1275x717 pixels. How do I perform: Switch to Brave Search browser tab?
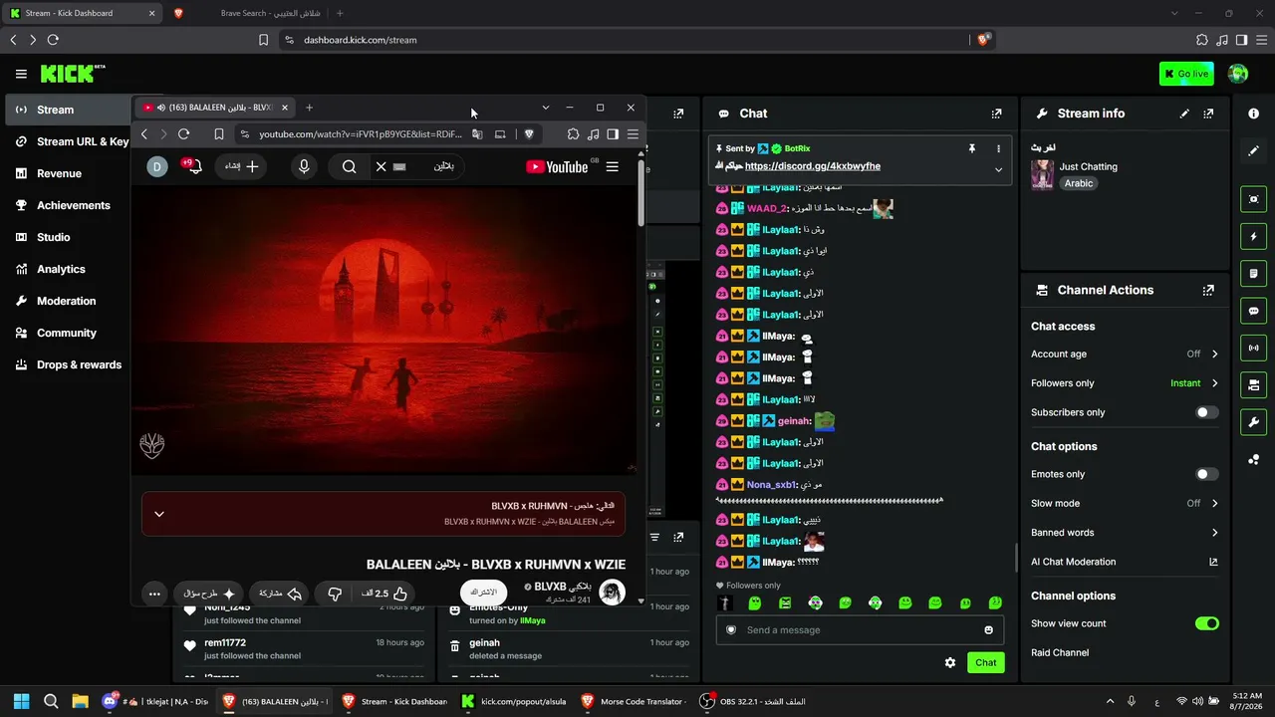point(245,13)
